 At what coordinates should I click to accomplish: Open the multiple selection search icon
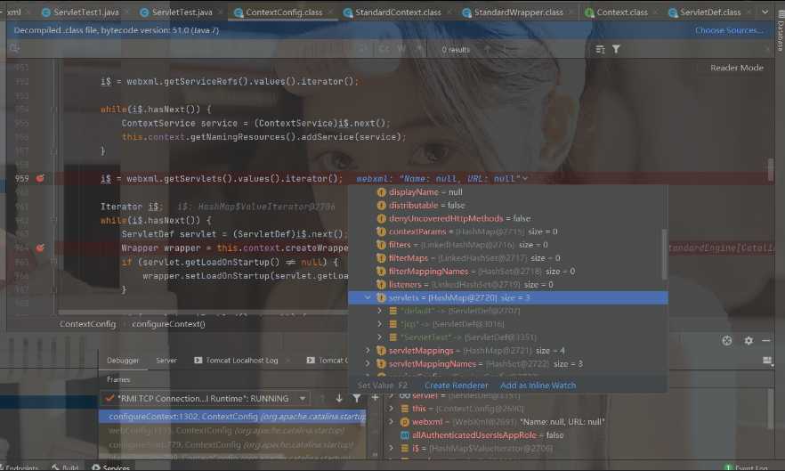pyautogui.click(x=600, y=49)
